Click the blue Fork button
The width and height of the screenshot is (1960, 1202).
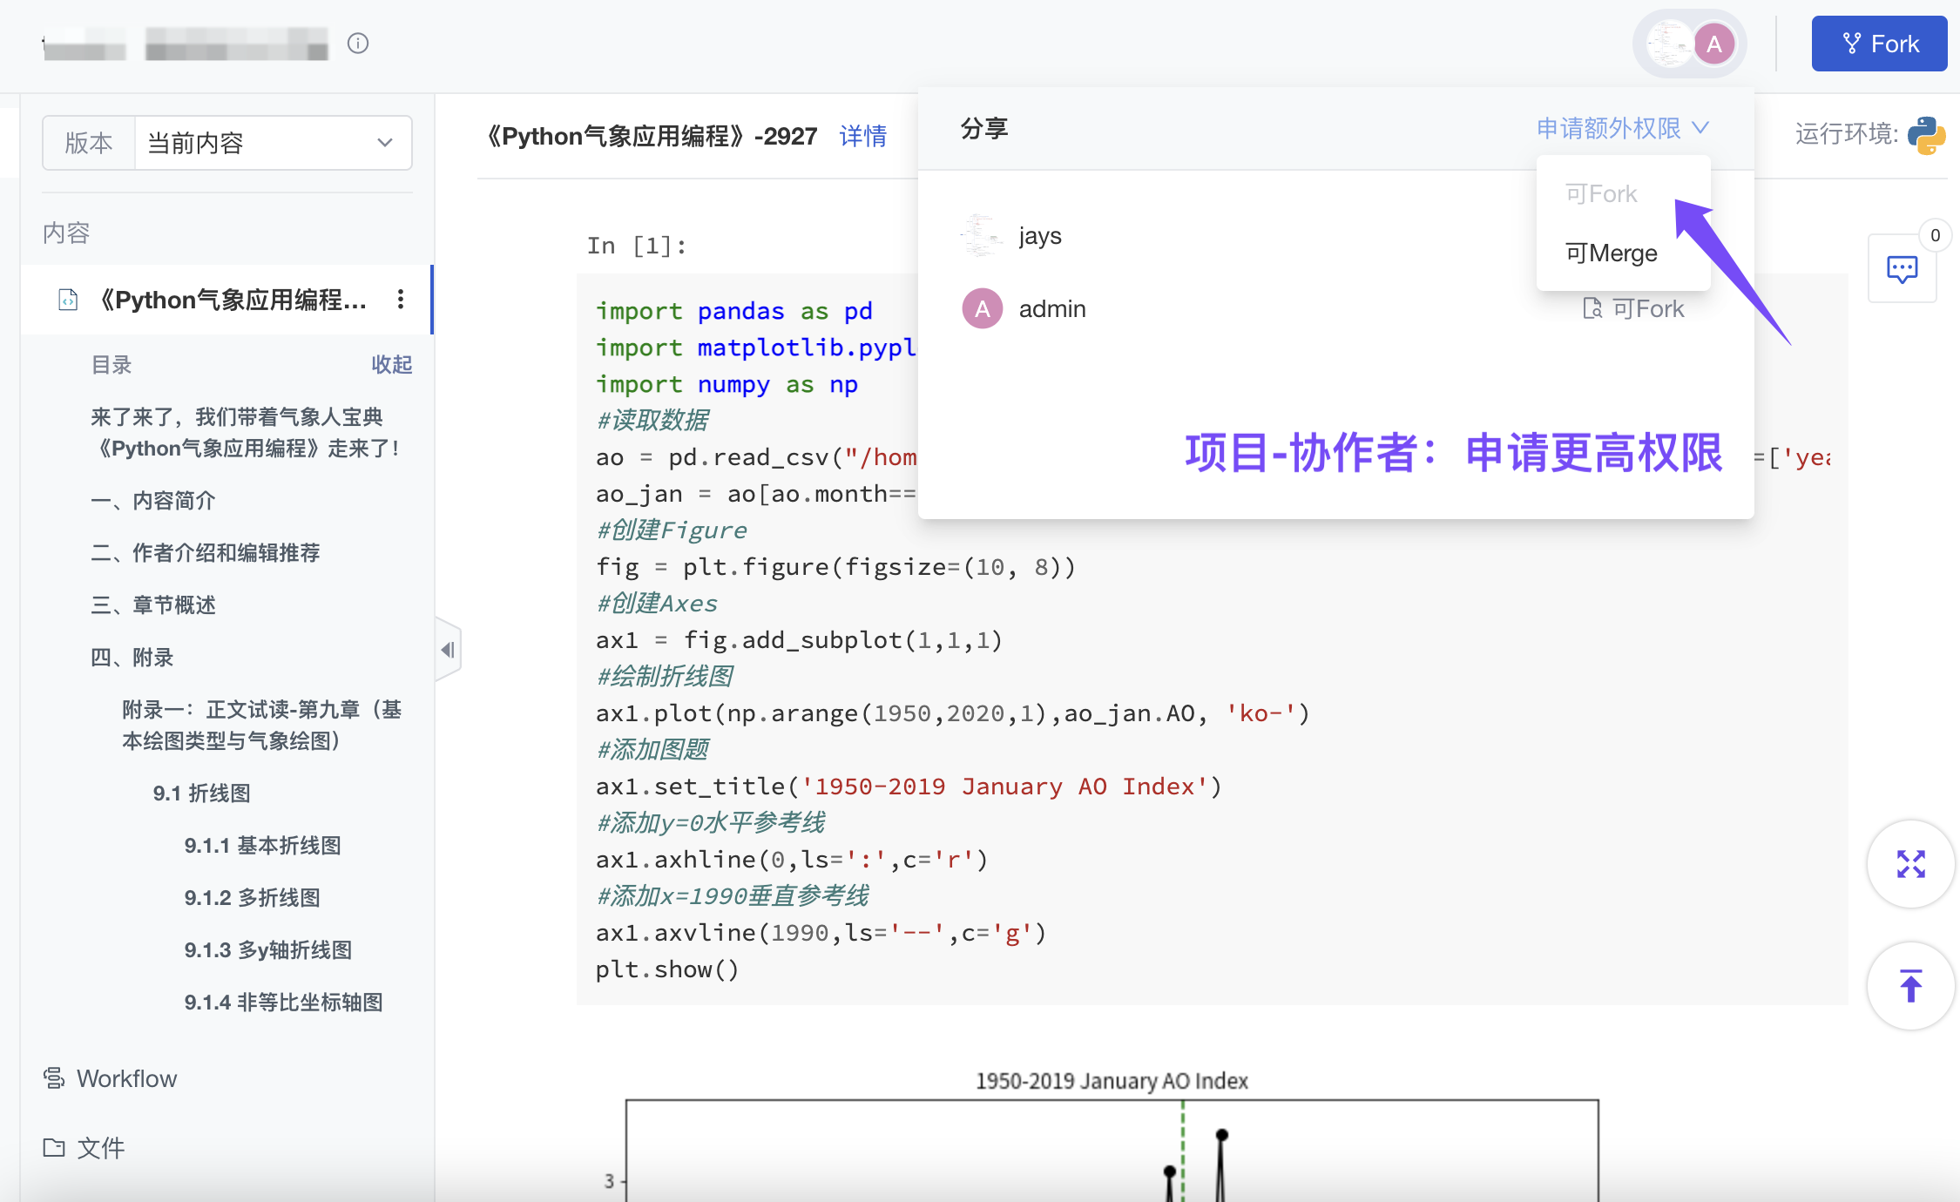click(1879, 44)
